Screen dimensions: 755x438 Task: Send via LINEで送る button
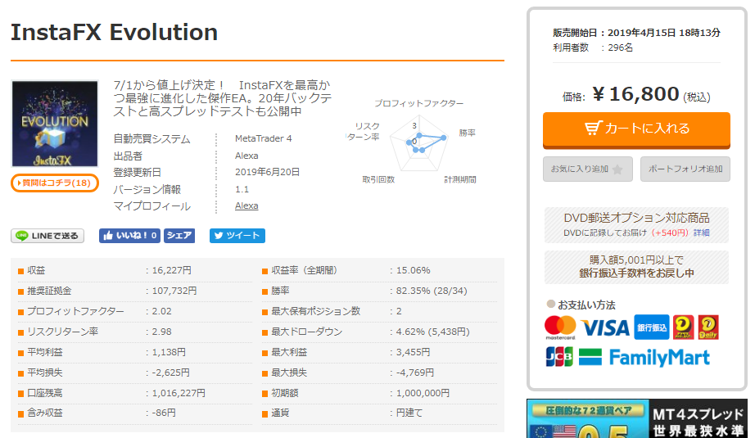[47, 235]
